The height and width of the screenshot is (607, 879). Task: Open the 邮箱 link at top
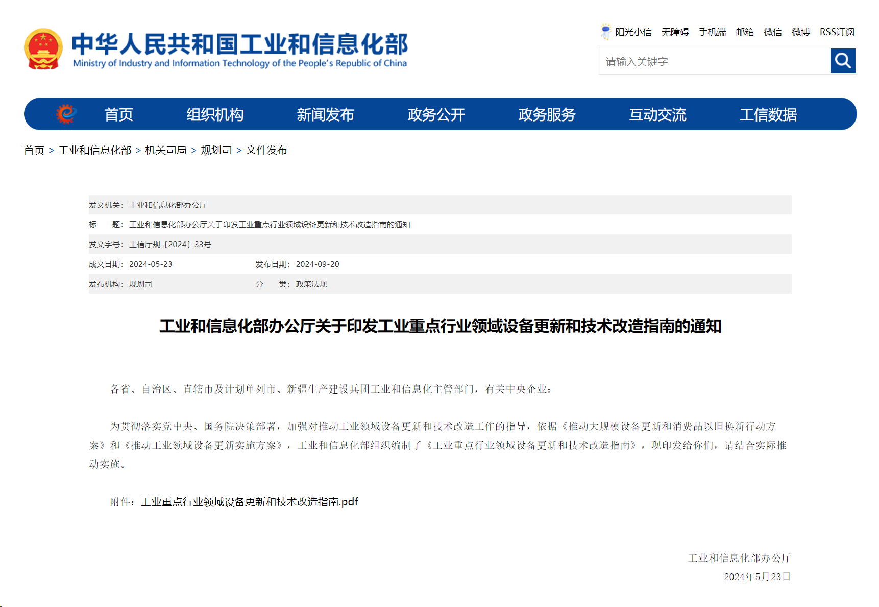pyautogui.click(x=745, y=32)
